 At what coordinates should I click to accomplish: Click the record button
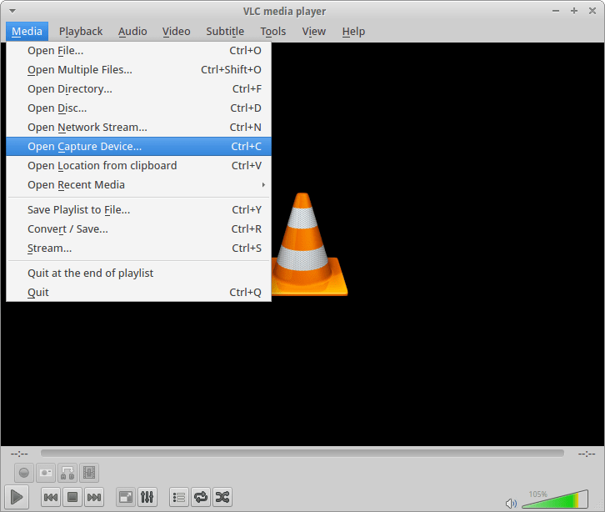pyautogui.click(x=24, y=473)
